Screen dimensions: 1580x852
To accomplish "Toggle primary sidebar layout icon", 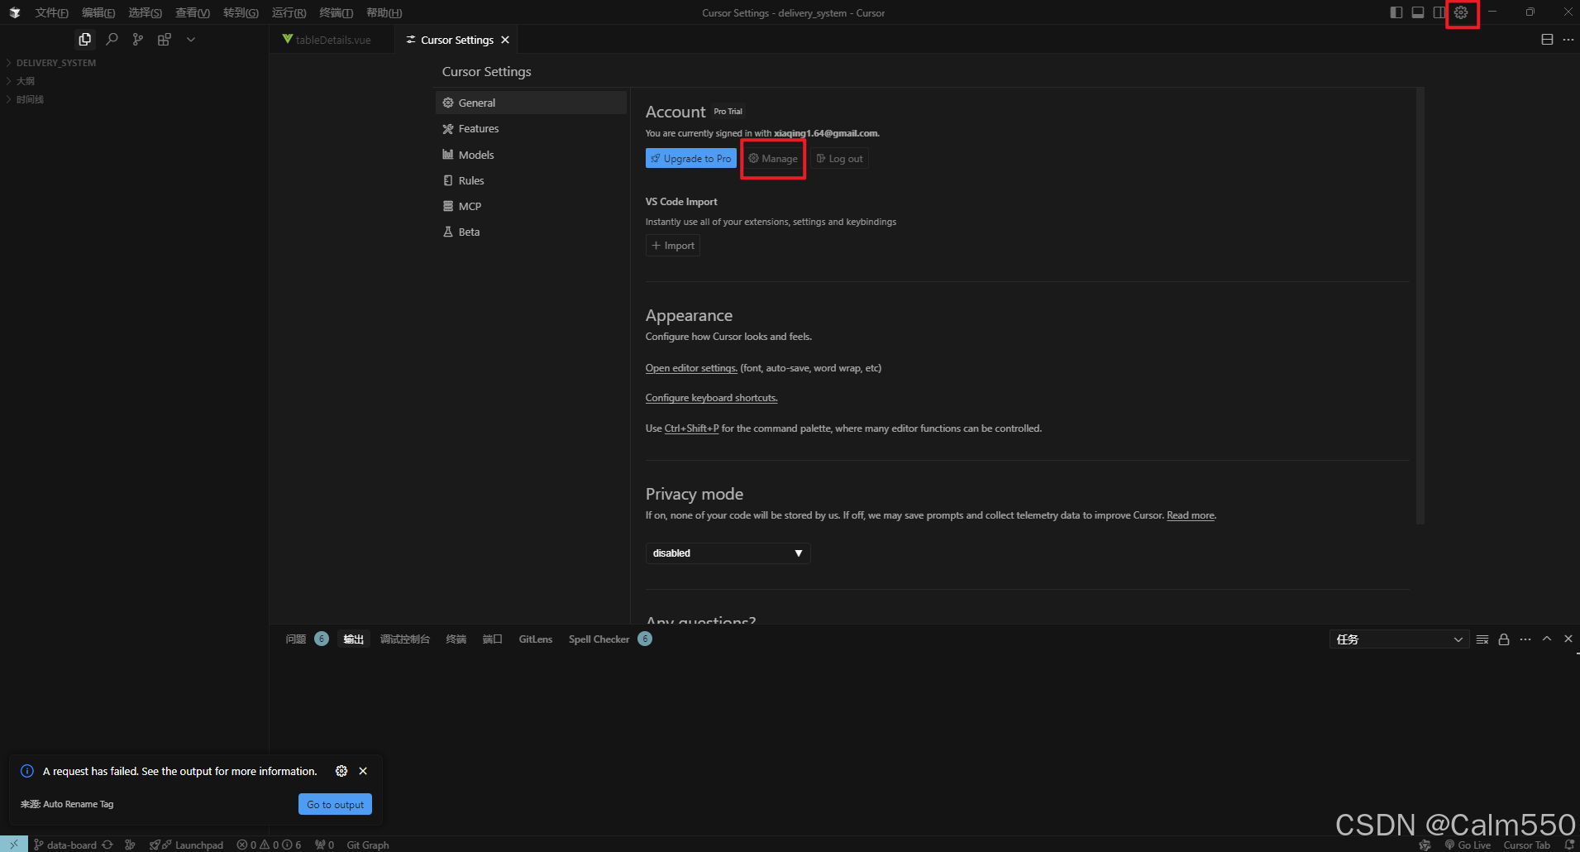I will (1396, 12).
